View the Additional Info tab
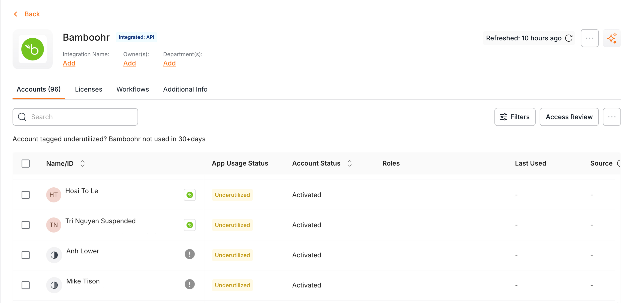633x303 pixels. tap(185, 89)
